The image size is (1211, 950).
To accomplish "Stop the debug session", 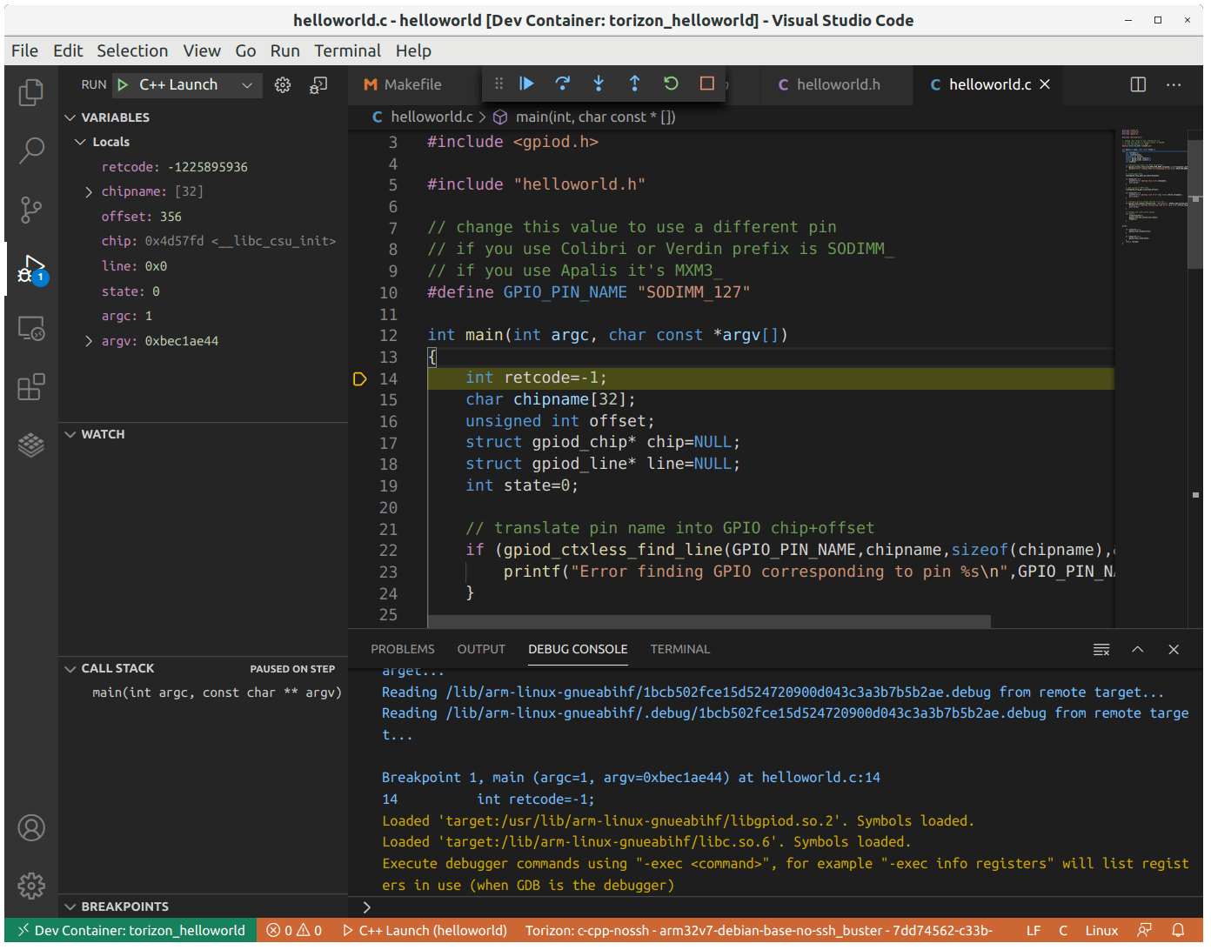I will (706, 84).
